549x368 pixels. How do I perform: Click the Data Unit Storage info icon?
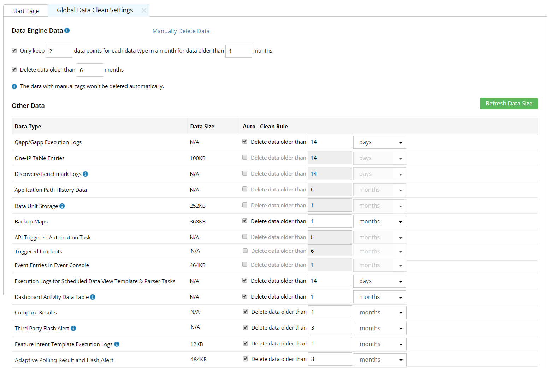62,206
